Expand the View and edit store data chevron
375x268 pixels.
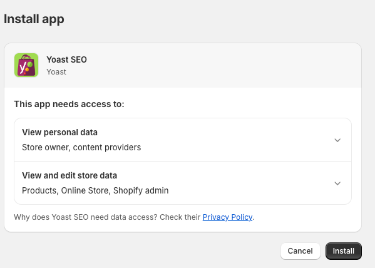click(337, 183)
